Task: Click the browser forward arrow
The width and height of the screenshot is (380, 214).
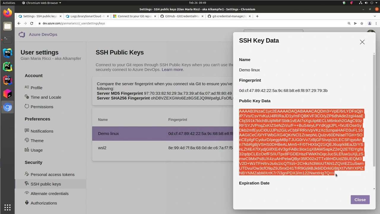Action: 25,23
